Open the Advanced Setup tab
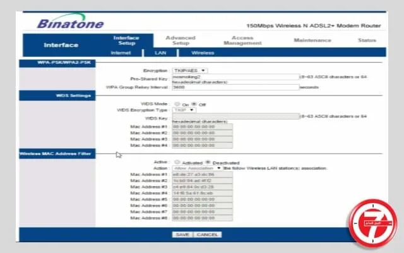Image resolution: width=404 pixels, height=253 pixels. point(181,40)
